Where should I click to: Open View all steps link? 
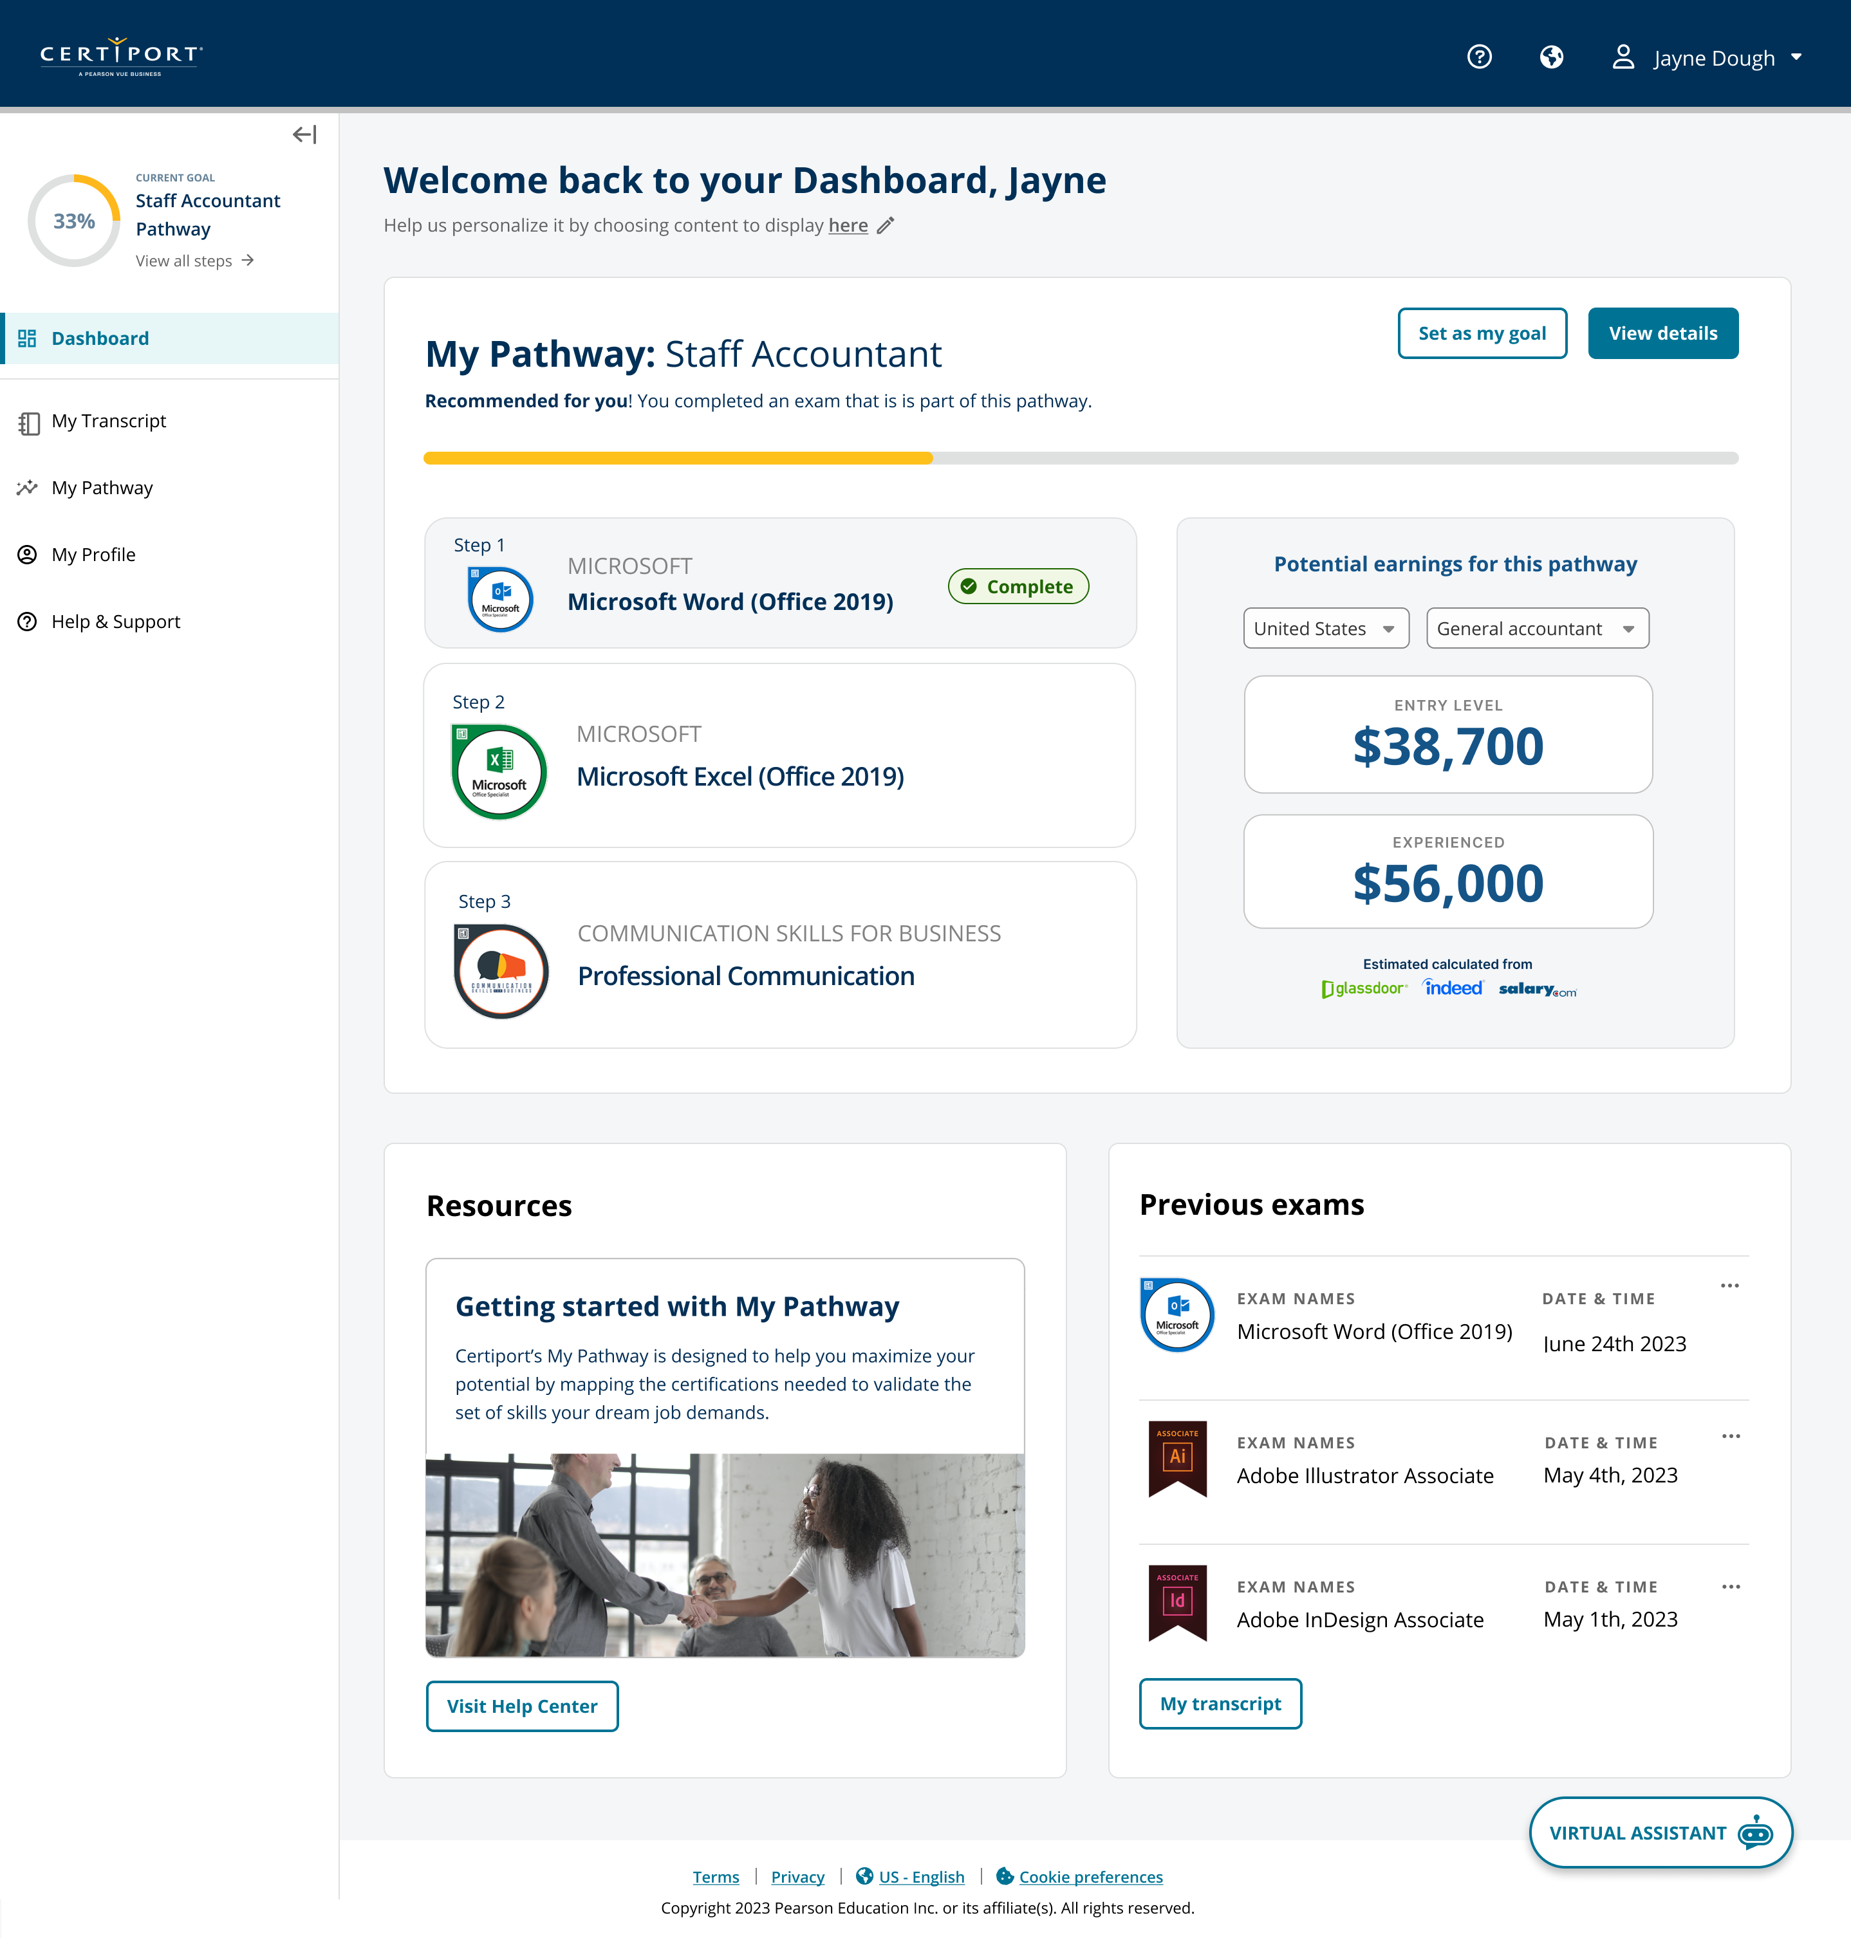[194, 261]
